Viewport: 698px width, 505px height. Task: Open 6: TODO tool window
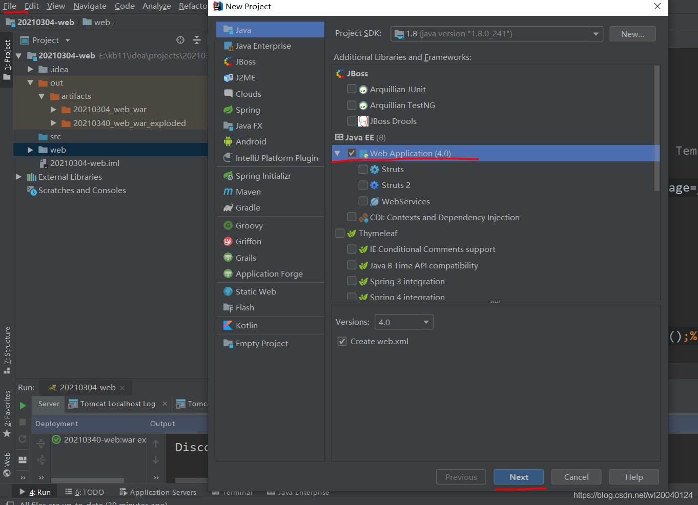pyautogui.click(x=85, y=492)
